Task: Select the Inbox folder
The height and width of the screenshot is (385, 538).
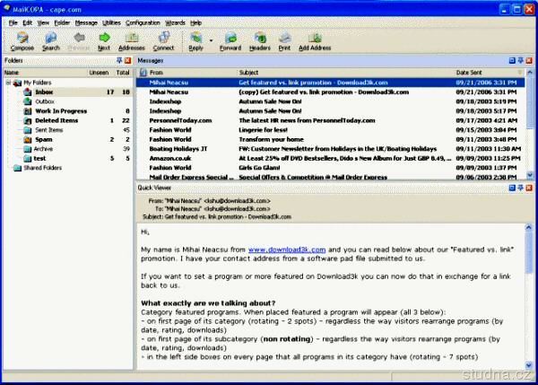Action: coord(44,92)
